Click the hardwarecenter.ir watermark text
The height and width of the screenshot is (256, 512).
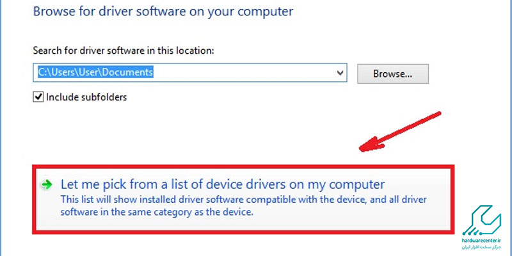pyautogui.click(x=482, y=241)
